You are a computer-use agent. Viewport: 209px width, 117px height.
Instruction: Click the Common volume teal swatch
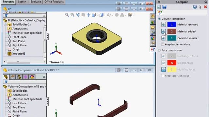coord(172,38)
